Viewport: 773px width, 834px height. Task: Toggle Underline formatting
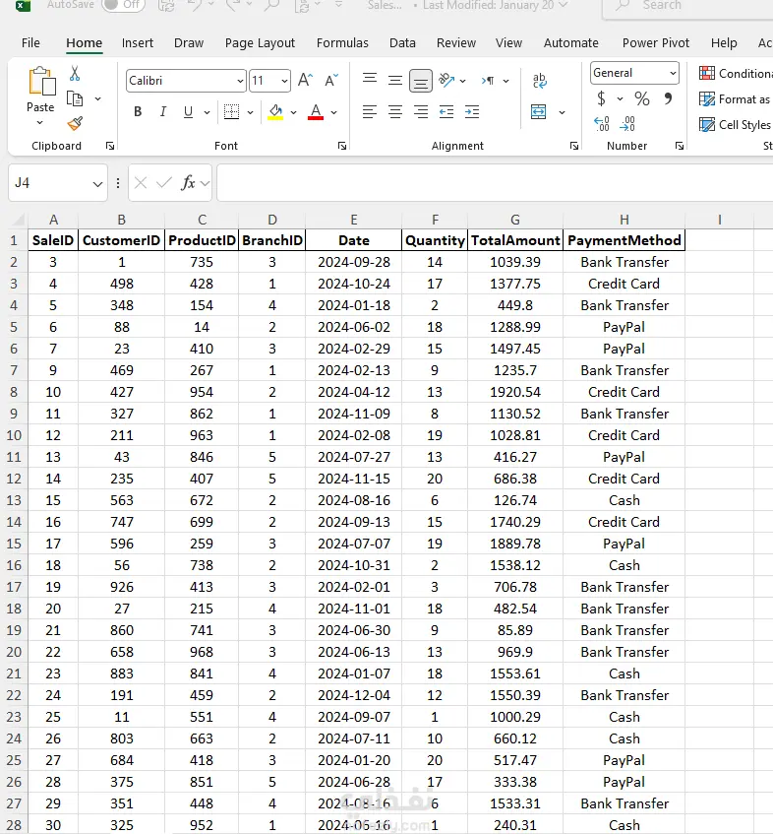coord(188,111)
